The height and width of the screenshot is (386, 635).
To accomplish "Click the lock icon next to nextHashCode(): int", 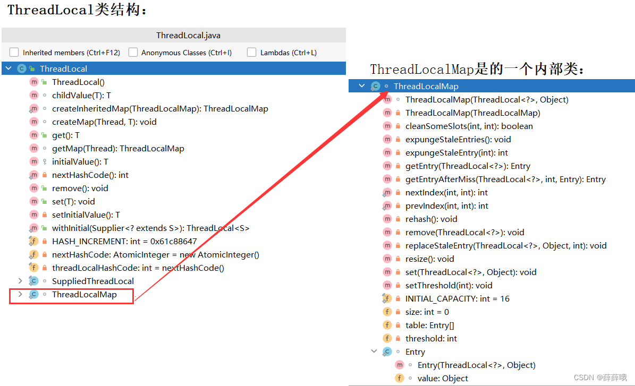I will (x=43, y=175).
